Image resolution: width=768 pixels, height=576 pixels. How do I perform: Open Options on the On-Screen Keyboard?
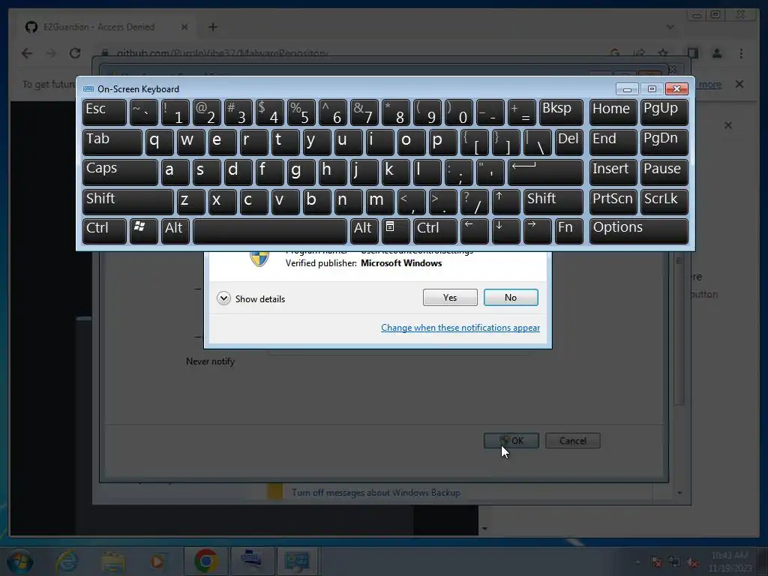[x=639, y=231]
